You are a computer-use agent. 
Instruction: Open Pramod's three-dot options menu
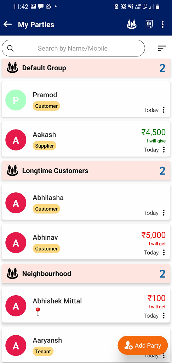164,110
